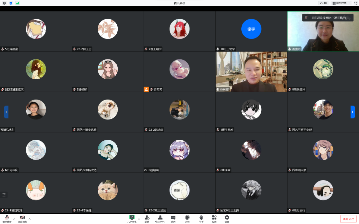The height and width of the screenshot is (224, 359).
Task: Open meeting settings gear
Action: click(x=227, y=218)
